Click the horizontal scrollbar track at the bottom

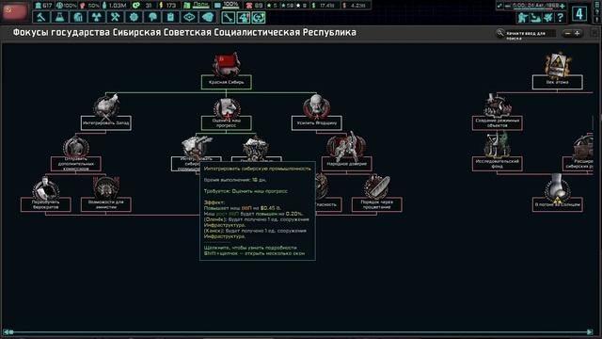(x=300, y=332)
